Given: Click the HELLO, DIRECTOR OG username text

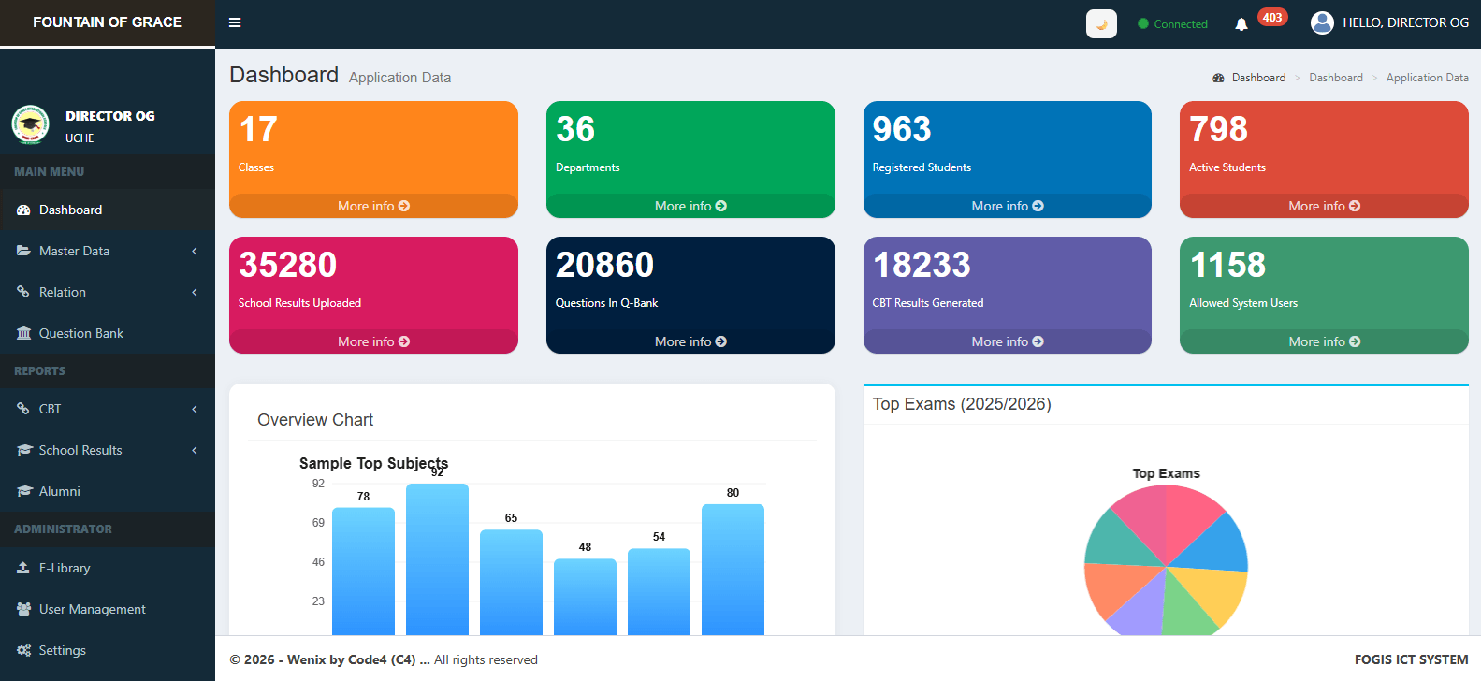Looking at the screenshot, I should [1405, 22].
